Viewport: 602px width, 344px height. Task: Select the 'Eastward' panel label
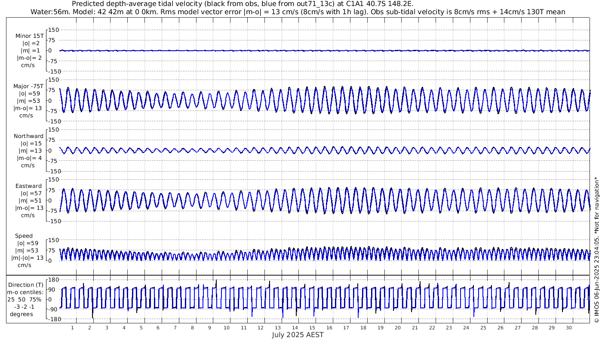pos(28,186)
